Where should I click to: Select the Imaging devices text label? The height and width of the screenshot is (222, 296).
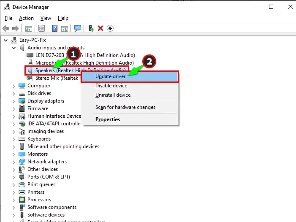click(46, 131)
